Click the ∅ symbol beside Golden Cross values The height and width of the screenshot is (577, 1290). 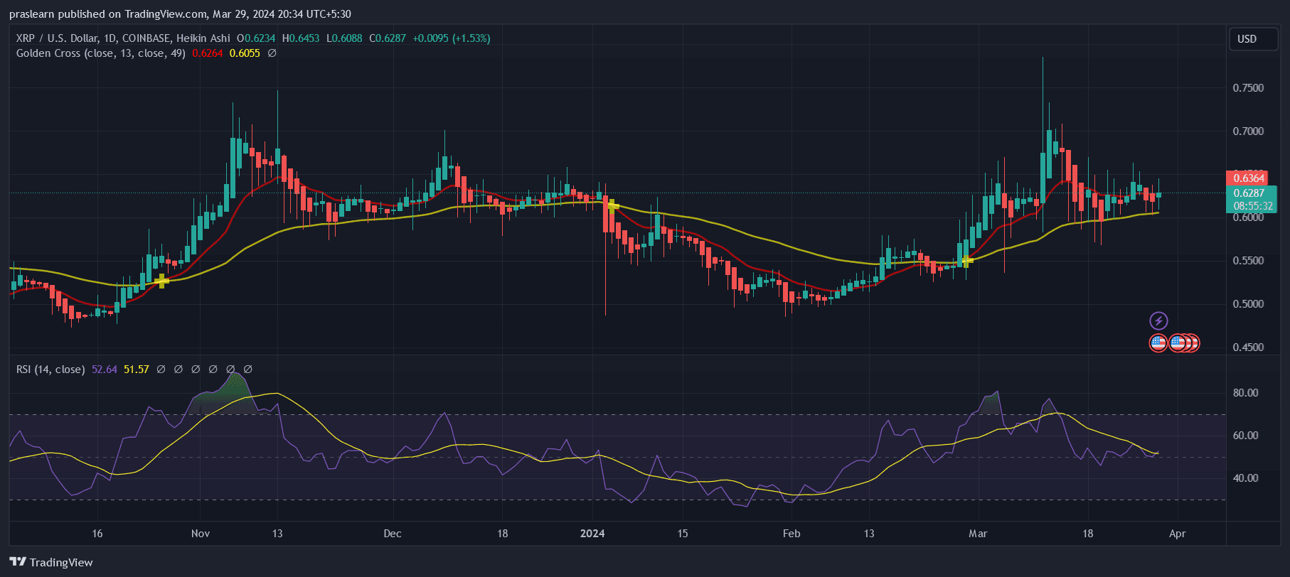[x=272, y=53]
